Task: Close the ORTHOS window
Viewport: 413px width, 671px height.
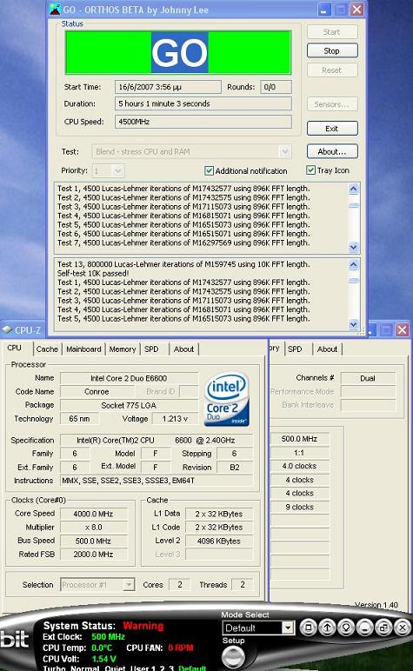Action: 356,9
